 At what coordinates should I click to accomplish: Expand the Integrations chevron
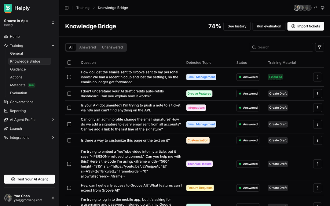tap(53, 137)
